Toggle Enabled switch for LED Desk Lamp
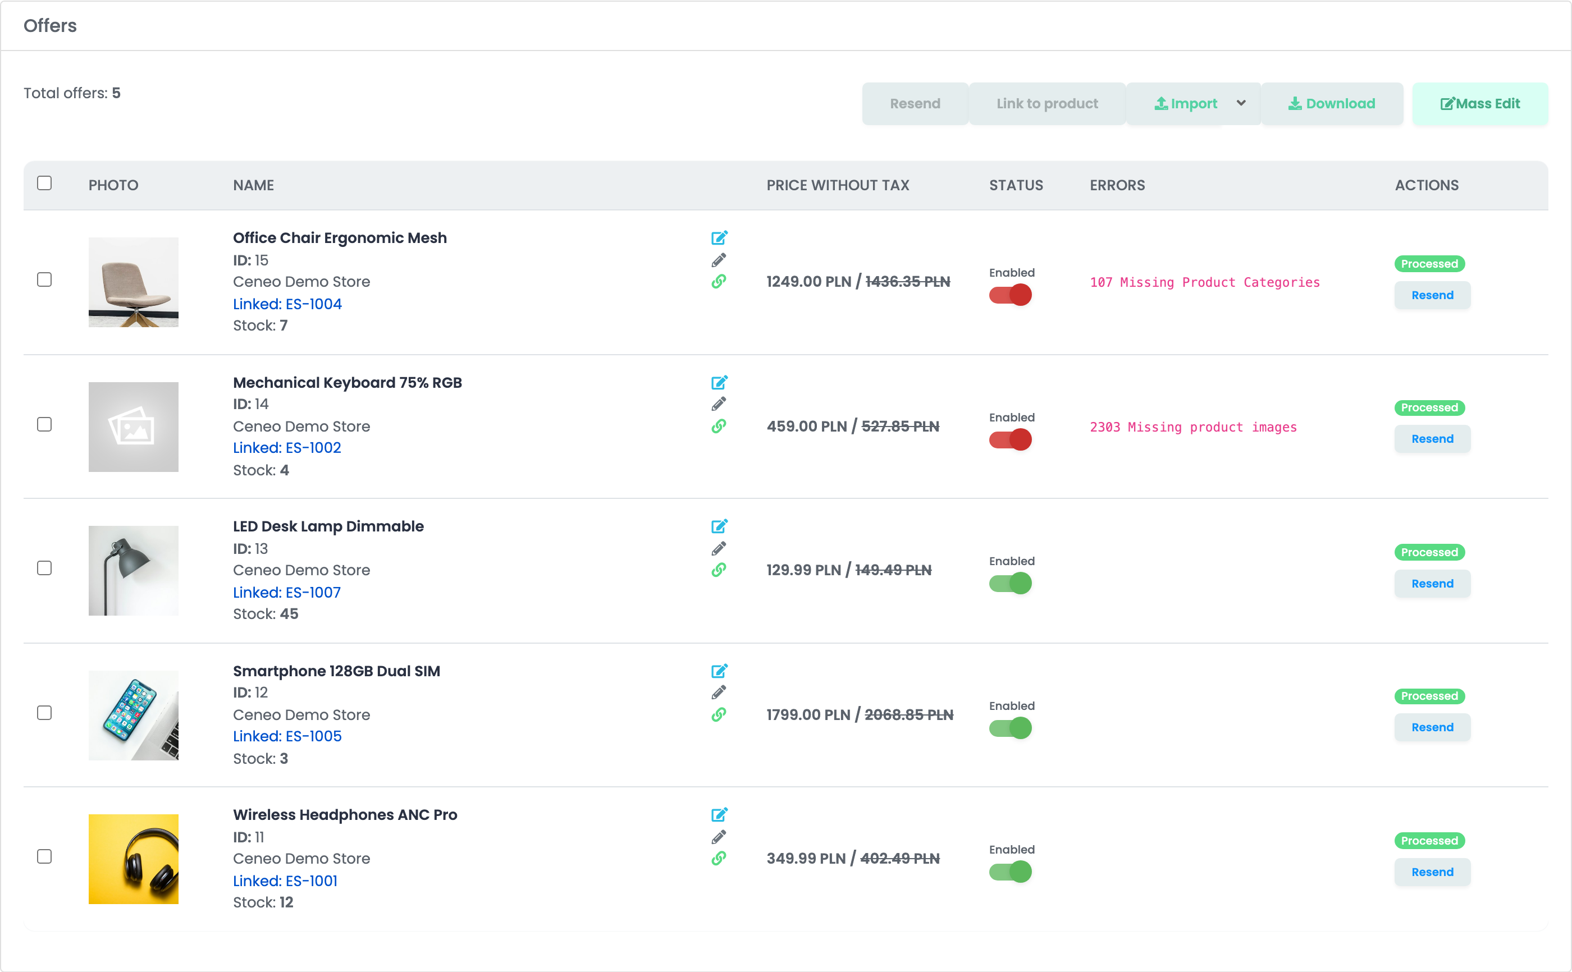This screenshot has height=972, width=1572. pyautogui.click(x=1010, y=584)
